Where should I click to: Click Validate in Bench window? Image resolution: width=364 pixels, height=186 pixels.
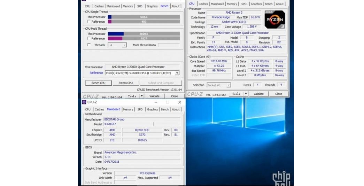pos(154,96)
